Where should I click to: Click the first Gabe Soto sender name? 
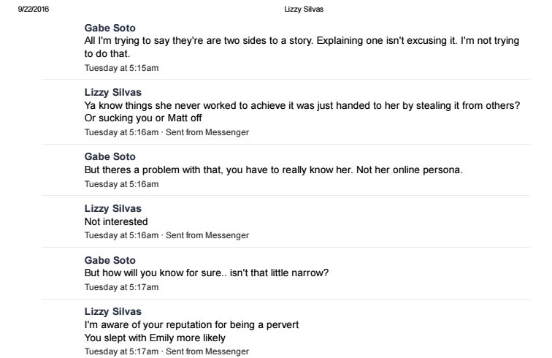(x=110, y=28)
